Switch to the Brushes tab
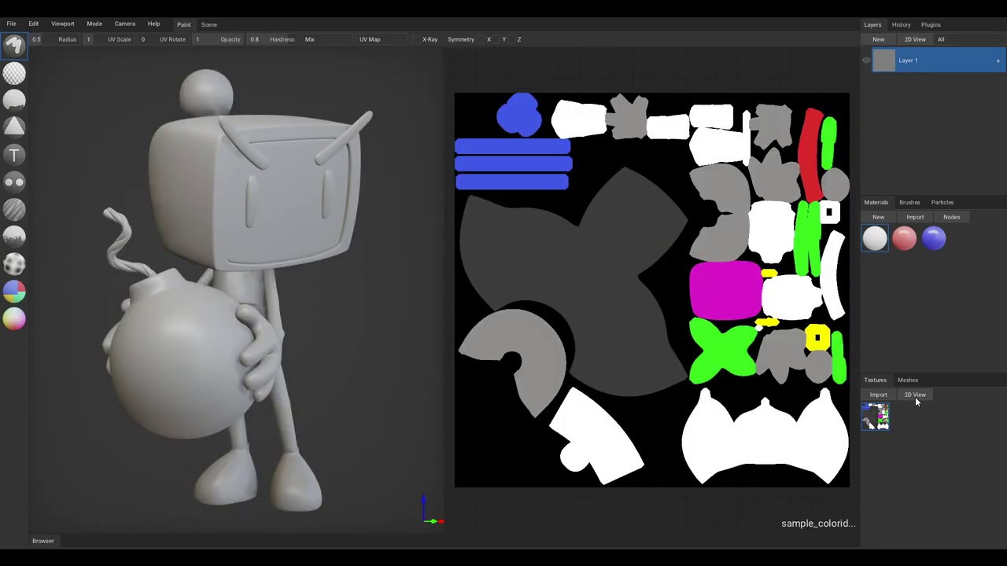 (x=909, y=202)
